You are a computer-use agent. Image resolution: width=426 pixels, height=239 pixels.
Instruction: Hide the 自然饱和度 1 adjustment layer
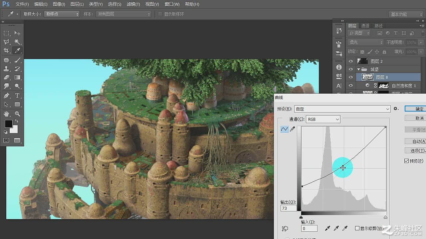[x=350, y=85]
